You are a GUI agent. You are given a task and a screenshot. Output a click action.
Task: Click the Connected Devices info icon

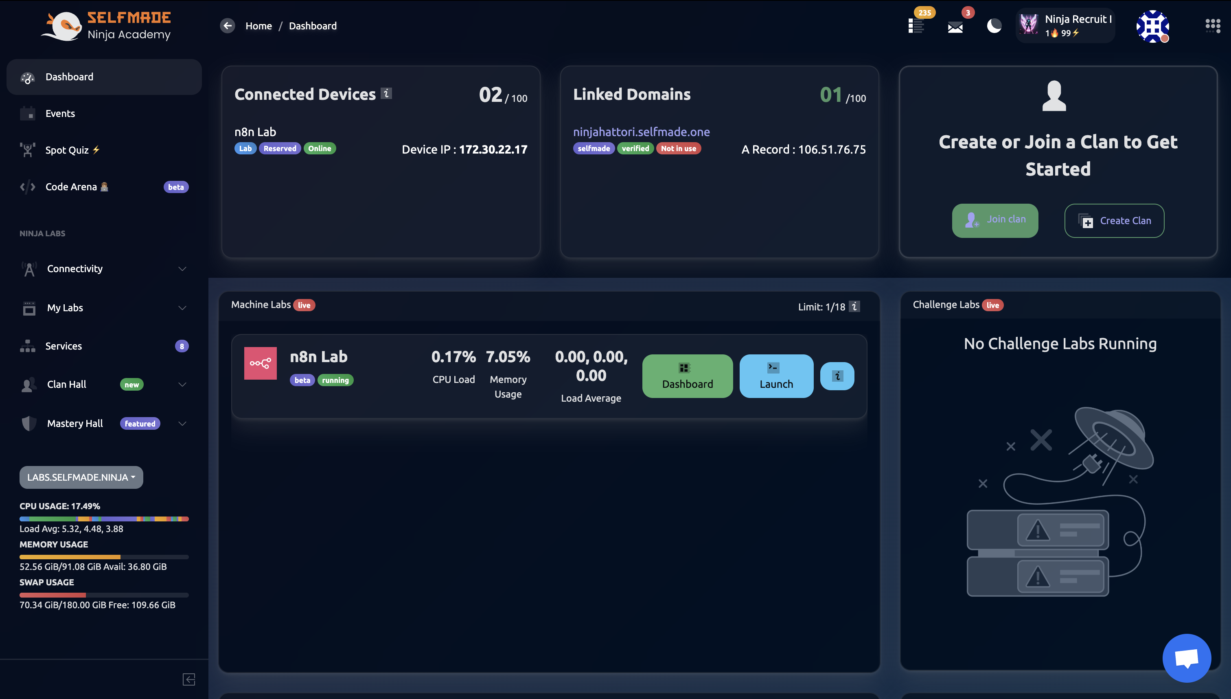coord(386,93)
